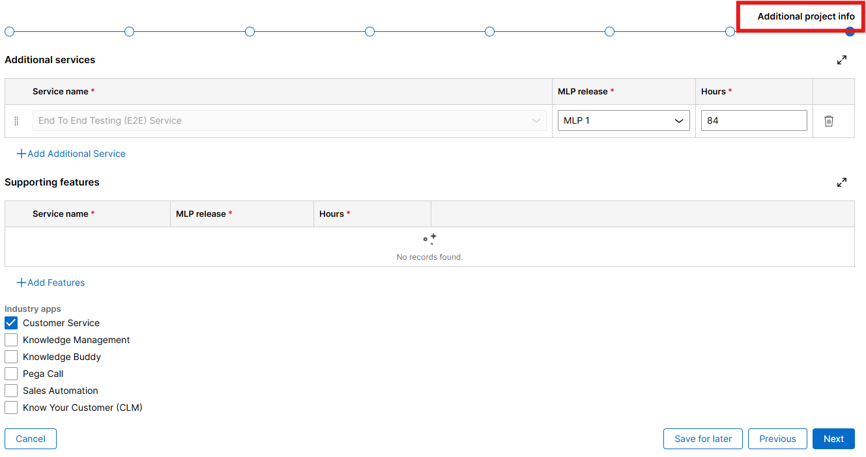Click the plus icon for Add Additional Service

pos(22,154)
